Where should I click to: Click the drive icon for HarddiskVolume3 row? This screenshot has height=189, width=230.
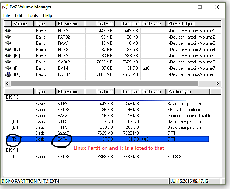pos(8,43)
